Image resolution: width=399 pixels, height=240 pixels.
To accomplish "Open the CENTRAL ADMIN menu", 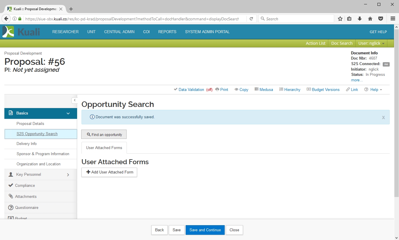I will click(119, 32).
